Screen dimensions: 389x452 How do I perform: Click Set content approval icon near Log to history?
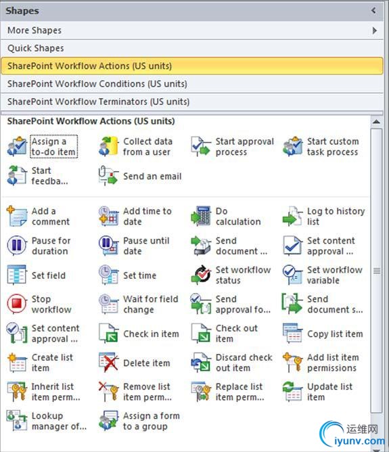[x=293, y=246]
